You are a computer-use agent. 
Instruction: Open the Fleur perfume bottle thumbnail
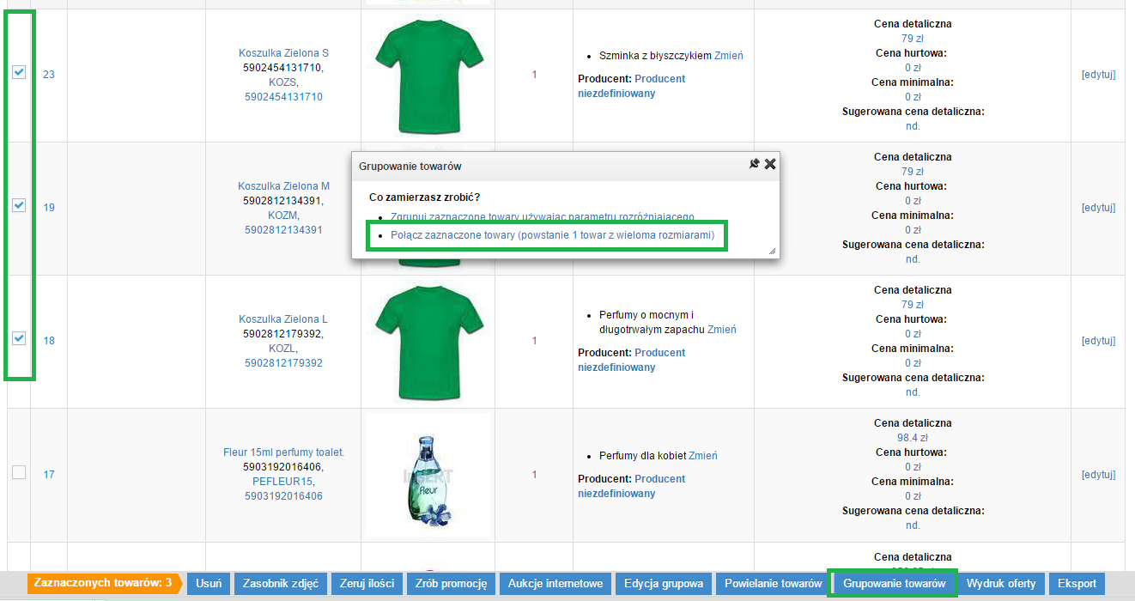pos(428,475)
